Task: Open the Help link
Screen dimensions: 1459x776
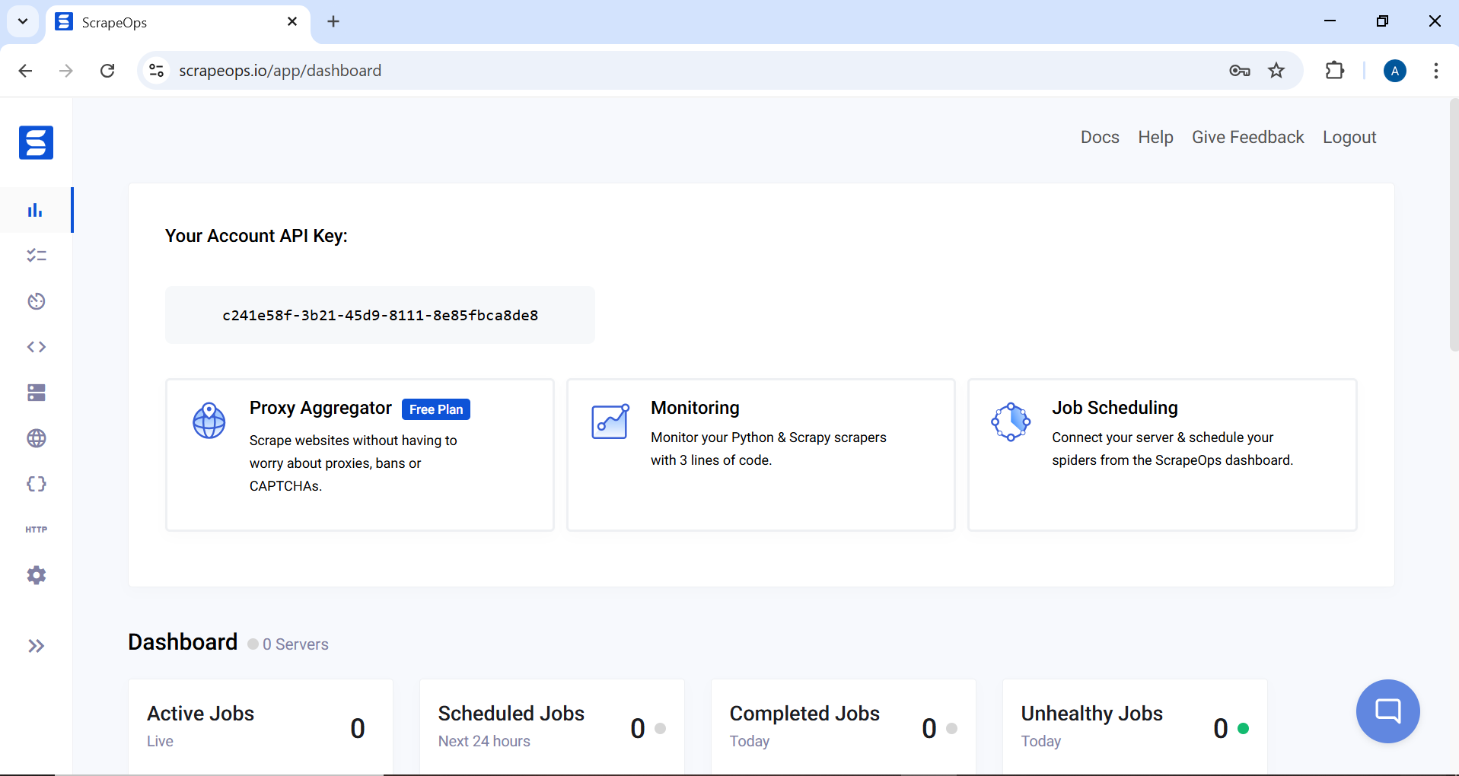Action: pos(1155,137)
